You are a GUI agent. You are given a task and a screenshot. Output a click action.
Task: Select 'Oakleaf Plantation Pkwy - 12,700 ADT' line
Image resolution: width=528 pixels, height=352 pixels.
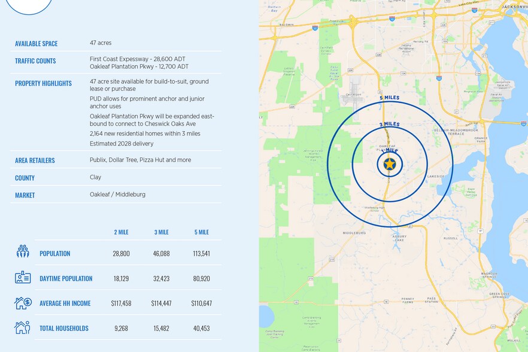139,66
